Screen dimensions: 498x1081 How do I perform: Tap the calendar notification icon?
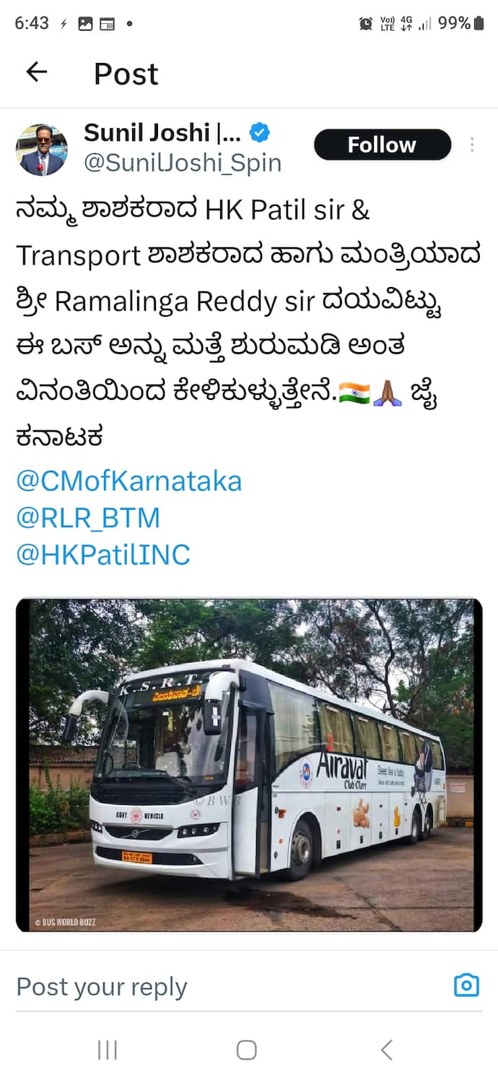tap(107, 24)
